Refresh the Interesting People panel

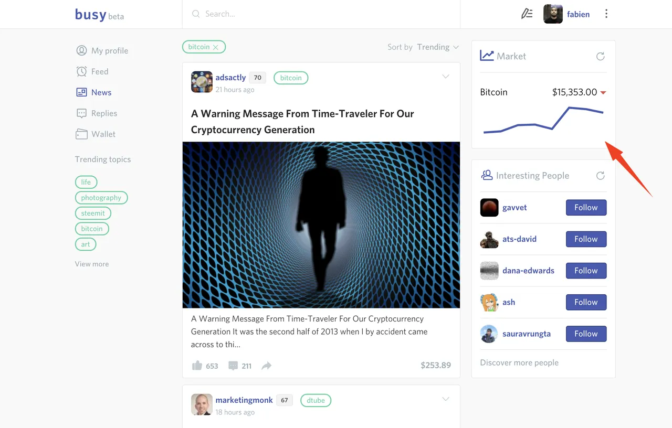pos(601,176)
